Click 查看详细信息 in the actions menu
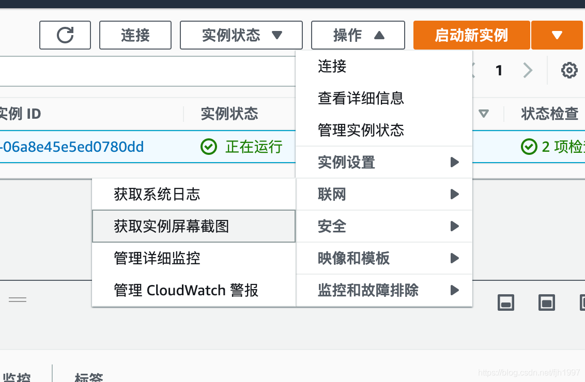Screen dimensions: 585x382 [x=361, y=98]
